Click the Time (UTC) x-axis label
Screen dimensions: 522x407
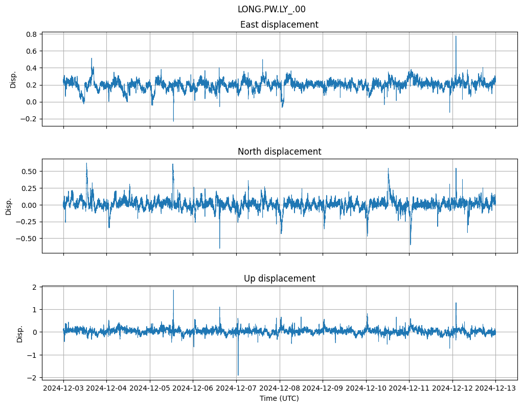point(279,398)
